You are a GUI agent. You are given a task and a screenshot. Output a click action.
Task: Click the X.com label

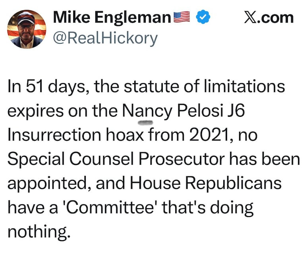(268, 18)
